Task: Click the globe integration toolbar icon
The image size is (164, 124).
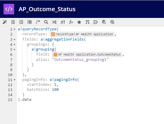Action: (x=112, y=22)
